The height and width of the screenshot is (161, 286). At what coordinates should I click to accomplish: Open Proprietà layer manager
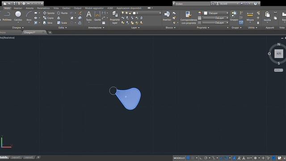pos(115,17)
